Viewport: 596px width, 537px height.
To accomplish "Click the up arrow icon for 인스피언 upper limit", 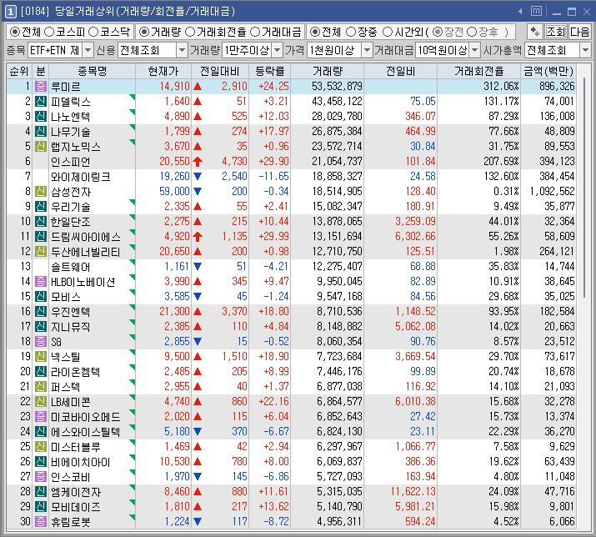I will tap(198, 162).
